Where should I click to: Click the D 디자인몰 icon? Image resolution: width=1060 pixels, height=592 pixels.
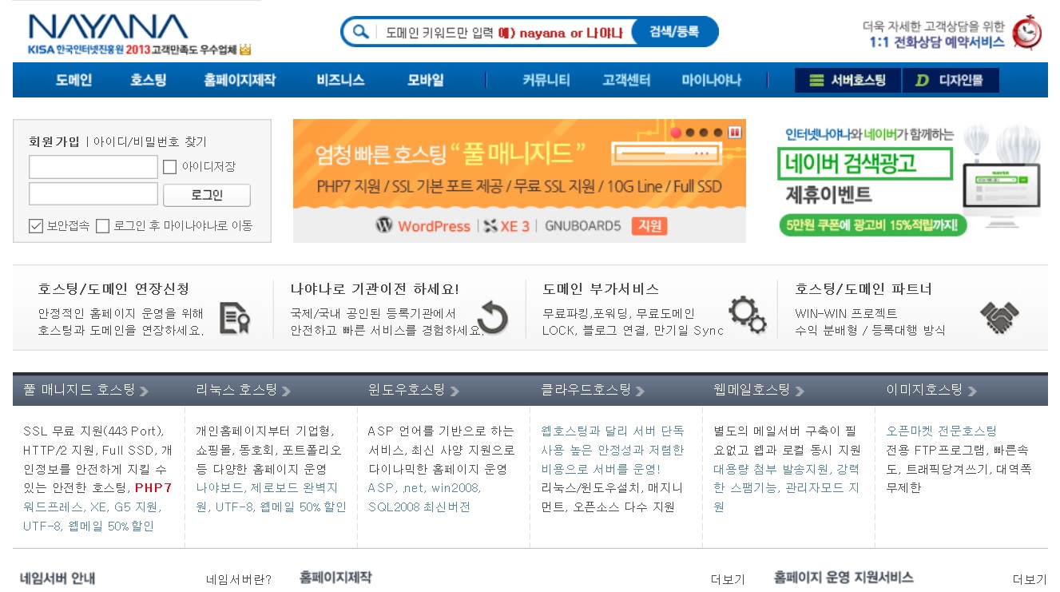pyautogui.click(x=923, y=81)
